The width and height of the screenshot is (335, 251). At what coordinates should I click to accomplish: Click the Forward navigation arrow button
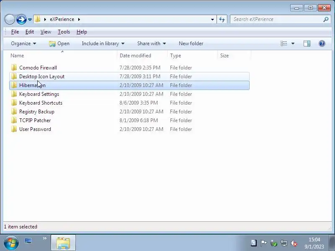(x=21, y=19)
